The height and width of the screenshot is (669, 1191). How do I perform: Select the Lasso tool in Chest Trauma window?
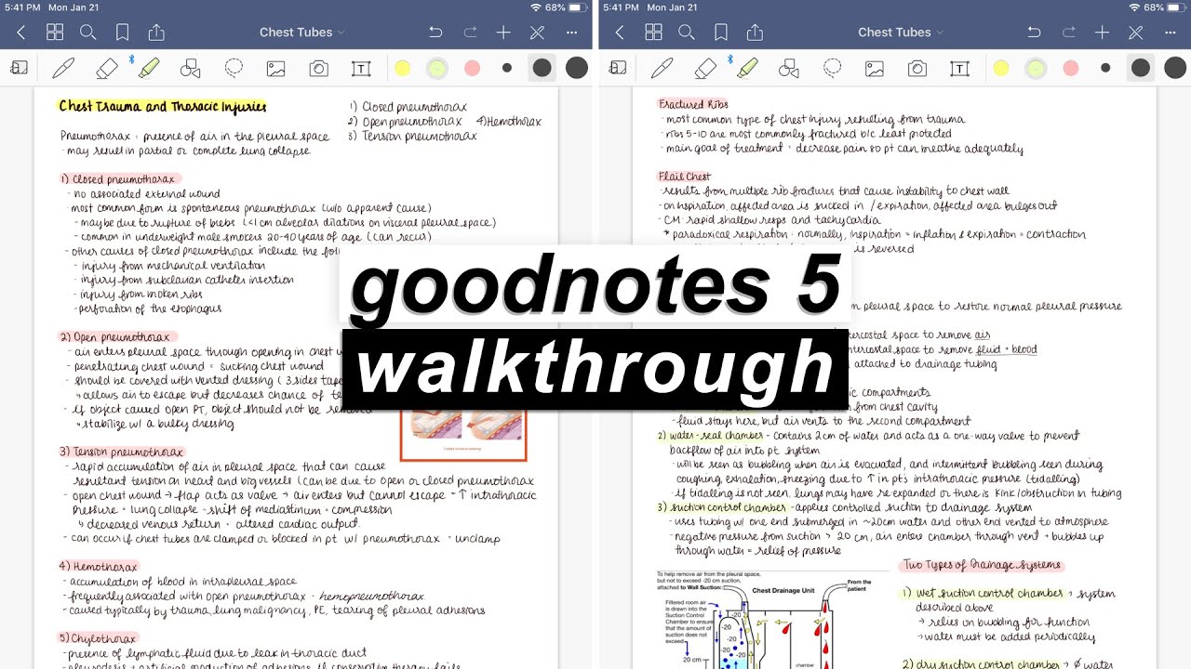[234, 68]
